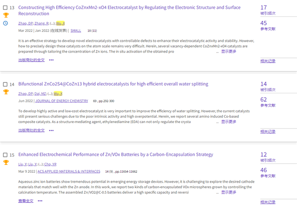This screenshot has width=297, height=209.
Task: Show more of the ZnCo2S4@CoZn13 abstract
Action: pos(228,122)
